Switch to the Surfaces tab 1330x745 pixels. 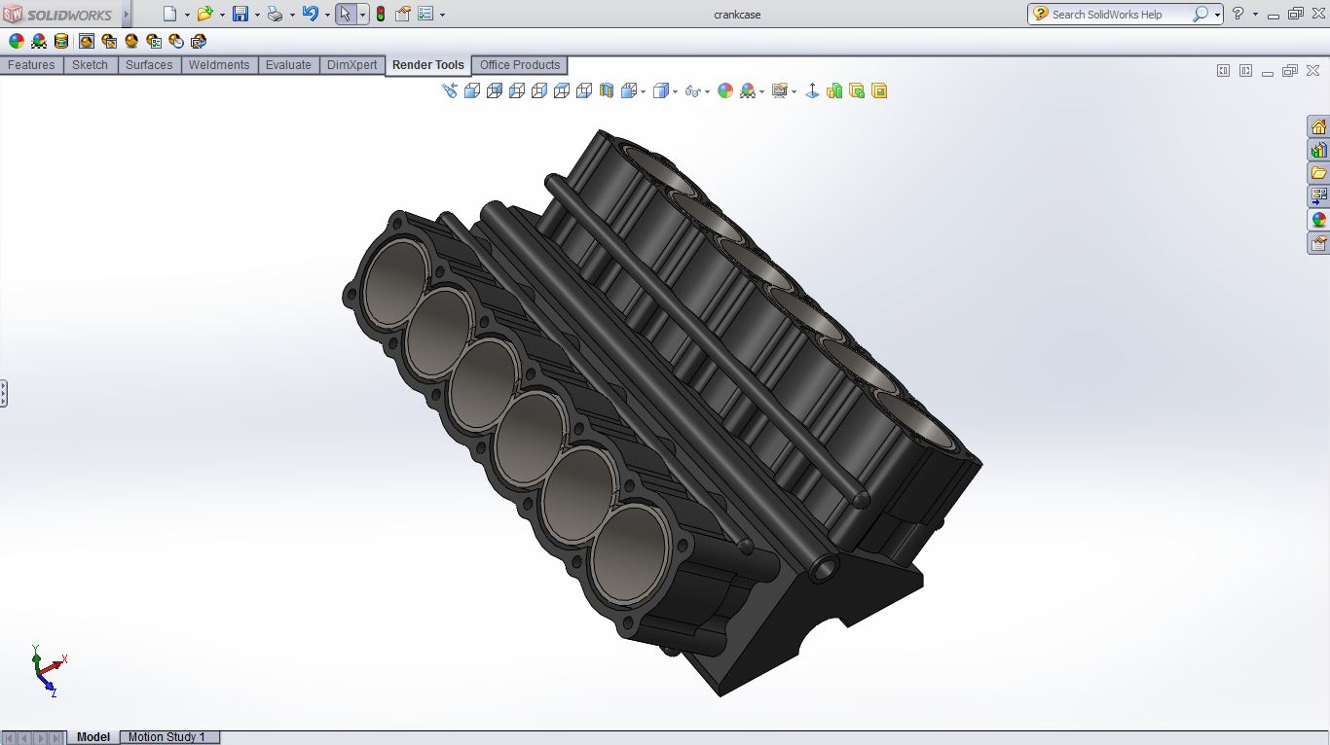coord(149,65)
